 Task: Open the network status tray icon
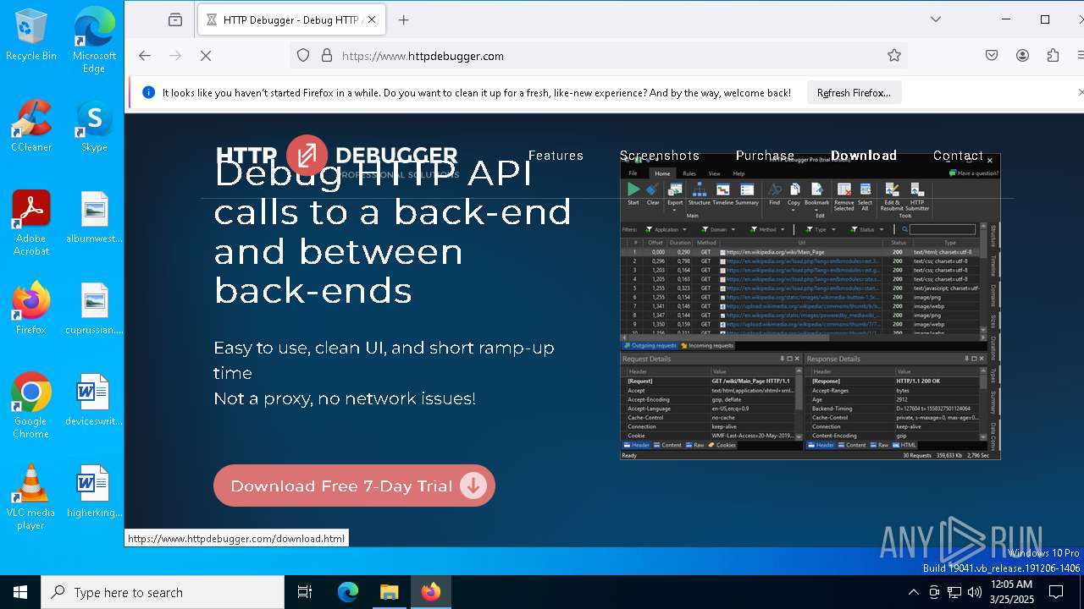[954, 592]
